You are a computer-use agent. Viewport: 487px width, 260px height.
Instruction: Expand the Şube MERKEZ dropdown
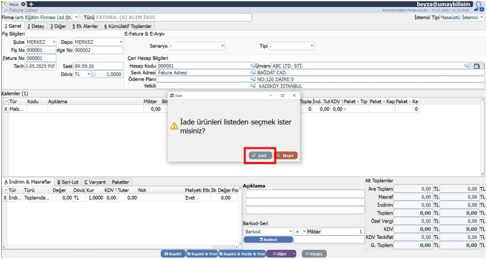57,42
